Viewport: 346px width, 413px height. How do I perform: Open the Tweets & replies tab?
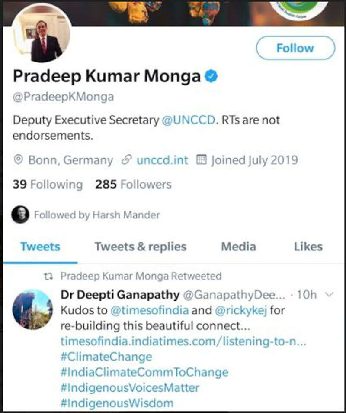pos(141,247)
